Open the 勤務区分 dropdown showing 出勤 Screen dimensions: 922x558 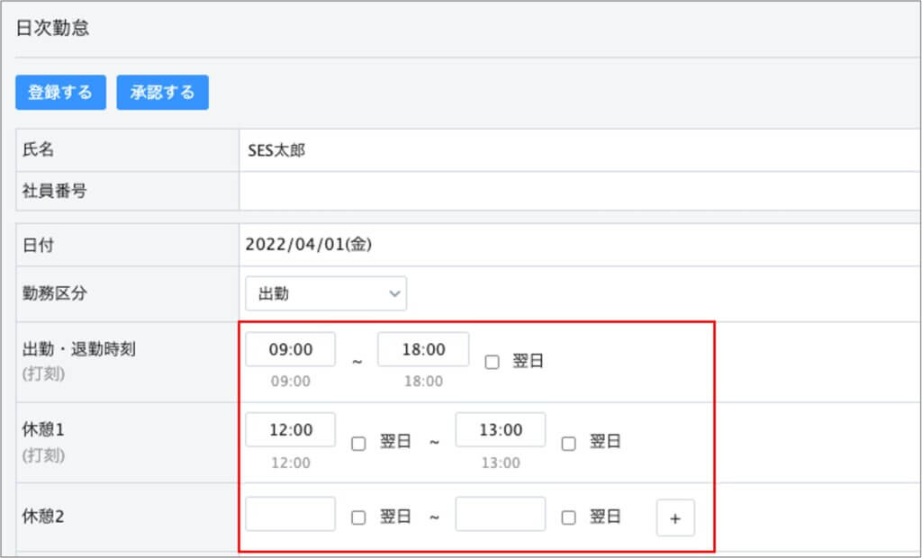click(325, 293)
